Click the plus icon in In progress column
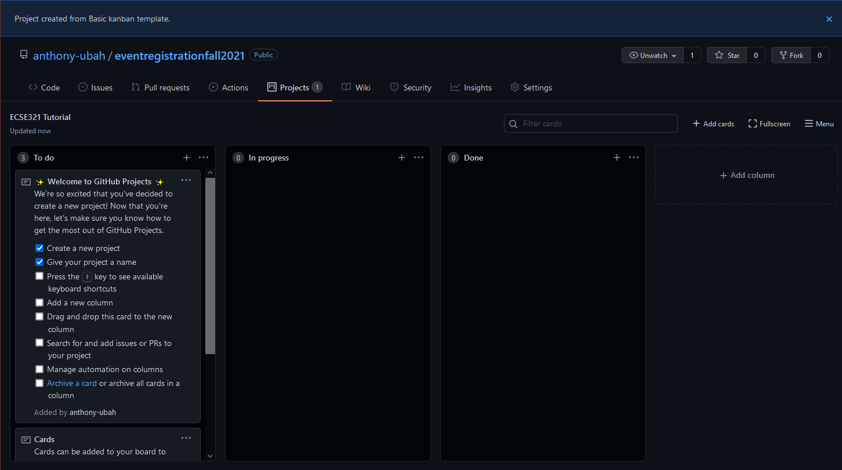 tap(401, 158)
